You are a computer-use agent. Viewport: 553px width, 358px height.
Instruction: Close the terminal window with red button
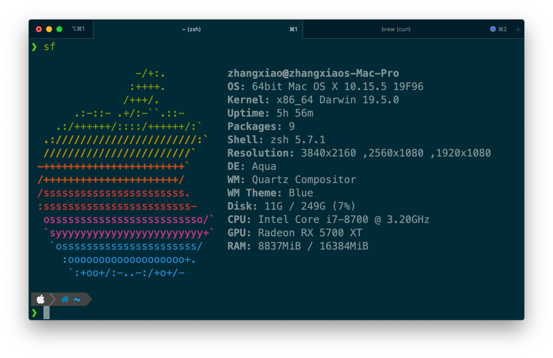pos(39,29)
